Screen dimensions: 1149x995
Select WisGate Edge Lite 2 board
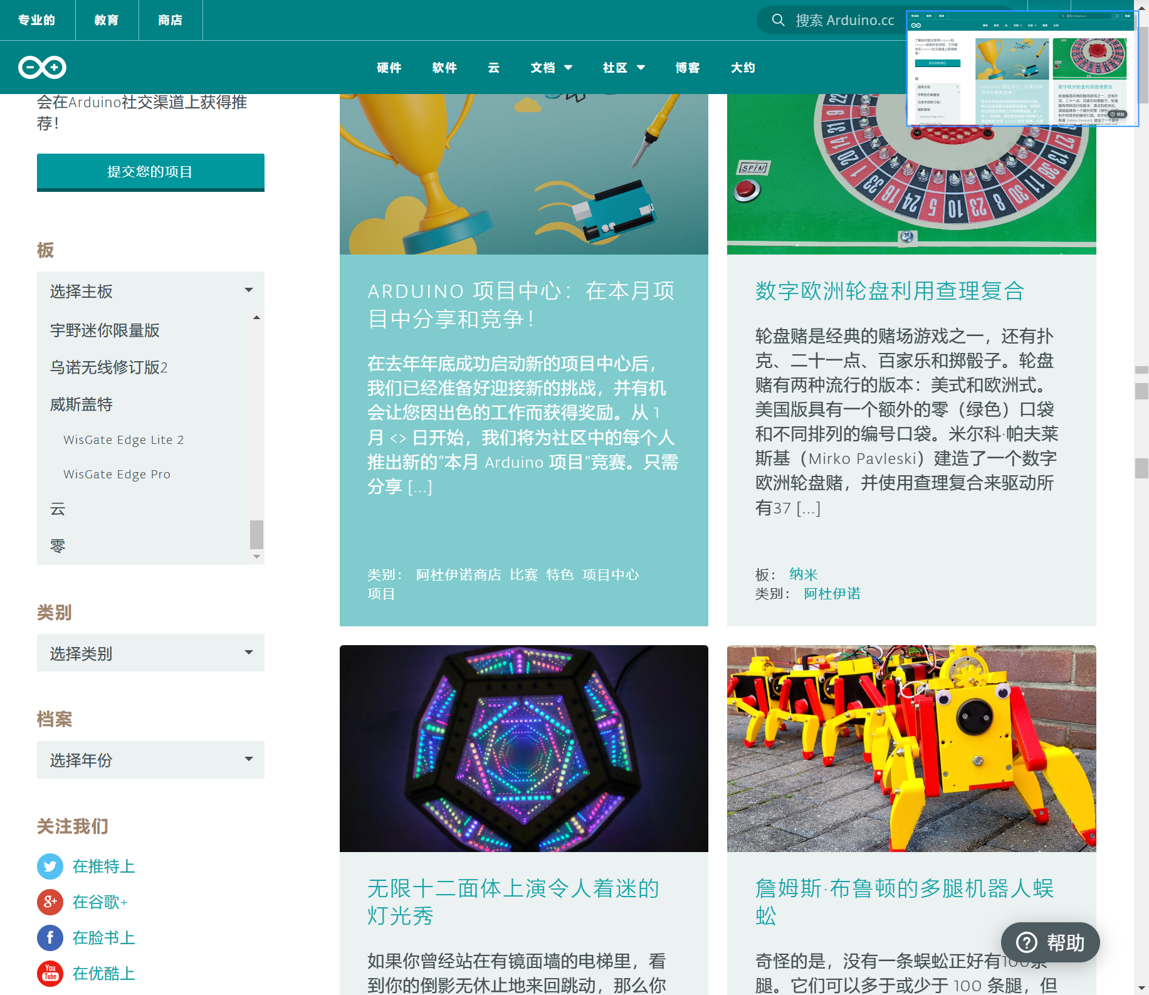(x=123, y=440)
